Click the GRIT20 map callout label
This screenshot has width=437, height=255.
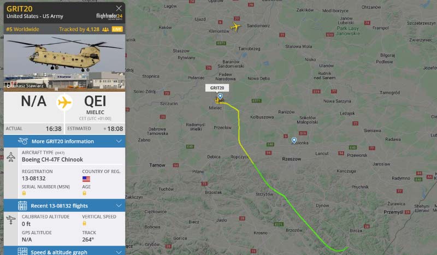click(x=217, y=88)
